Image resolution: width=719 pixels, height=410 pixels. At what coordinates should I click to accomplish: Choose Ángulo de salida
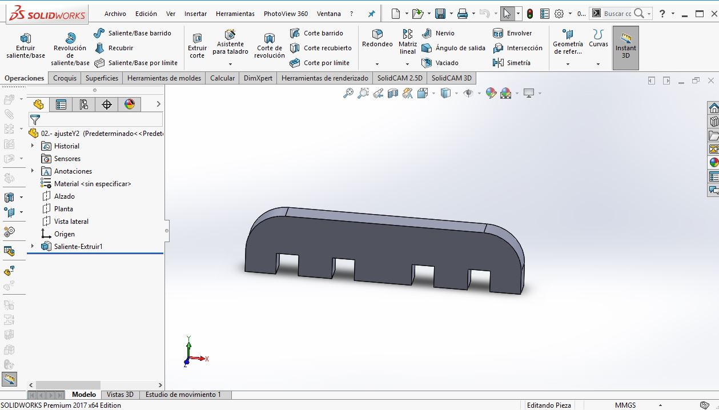point(453,48)
